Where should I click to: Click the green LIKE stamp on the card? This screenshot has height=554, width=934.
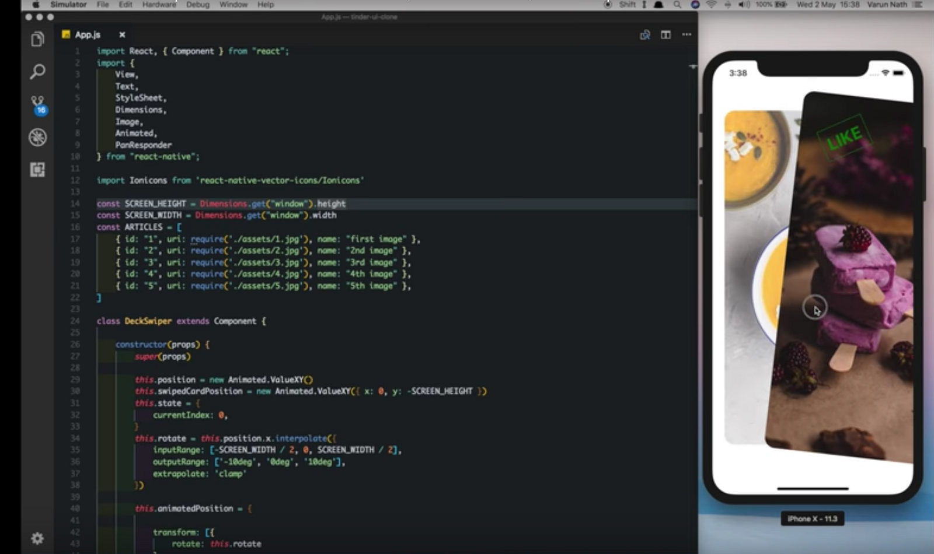coord(844,138)
